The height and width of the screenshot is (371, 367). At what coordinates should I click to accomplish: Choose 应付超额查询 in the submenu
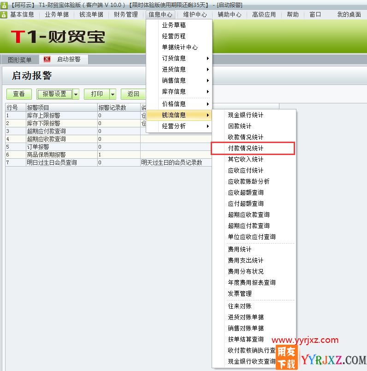254,203
